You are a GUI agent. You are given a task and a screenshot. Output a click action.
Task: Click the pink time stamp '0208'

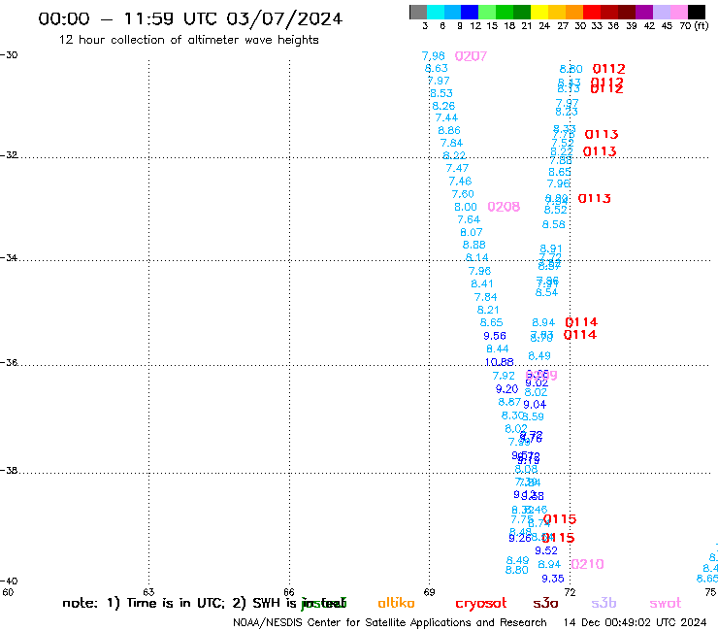point(504,207)
